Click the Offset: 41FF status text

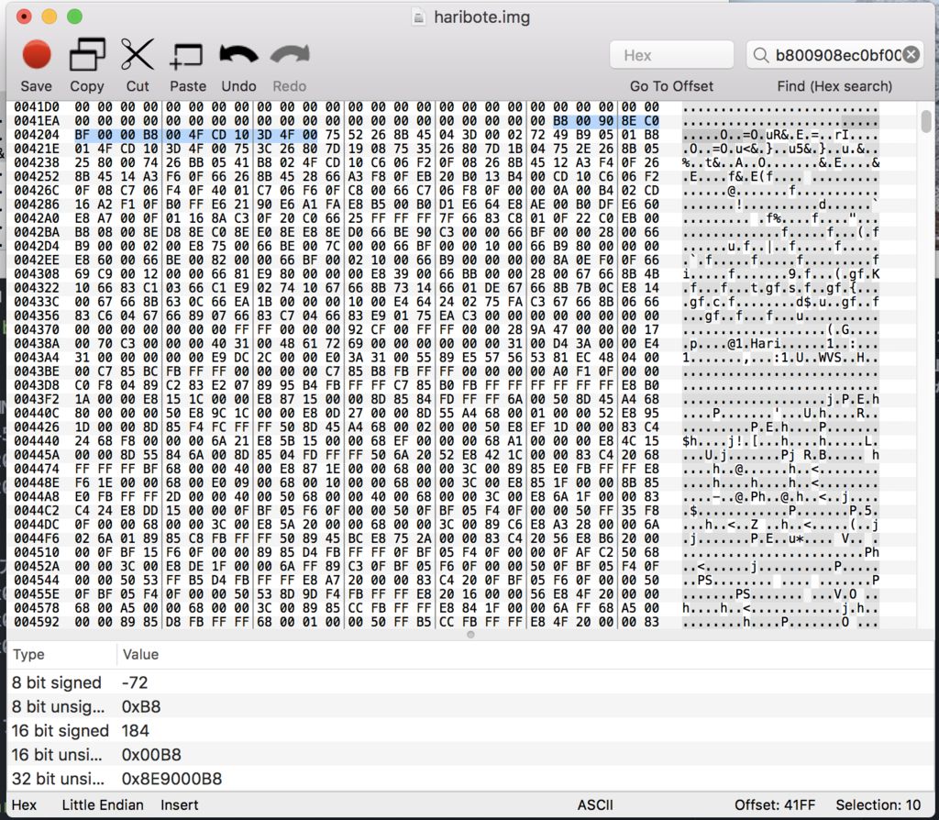click(x=775, y=804)
